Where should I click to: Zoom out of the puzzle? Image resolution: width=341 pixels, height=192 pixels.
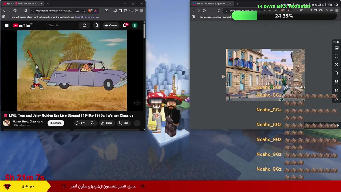click(336, 73)
